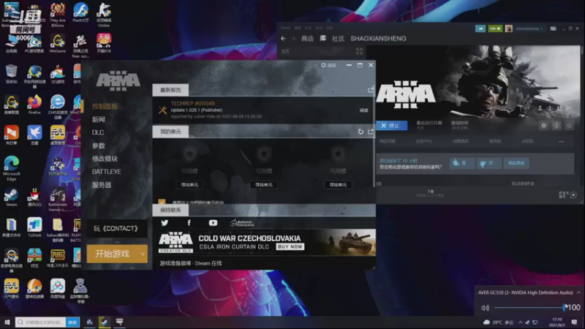Click Steam user avatar picture
The image size is (585, 329).
coord(508,29)
